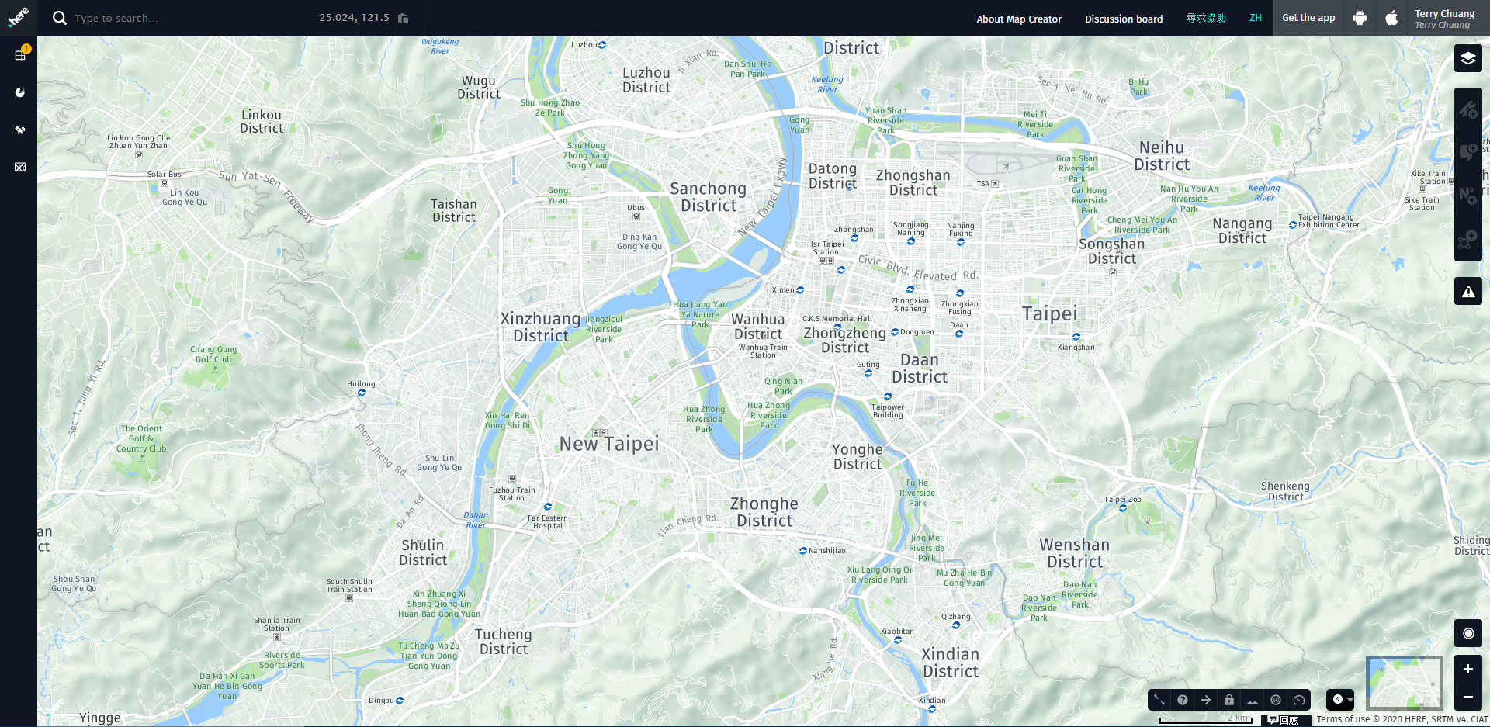Screen dimensions: 1490x727
Task: Switch language with ZH selector
Action: pos(1255,18)
